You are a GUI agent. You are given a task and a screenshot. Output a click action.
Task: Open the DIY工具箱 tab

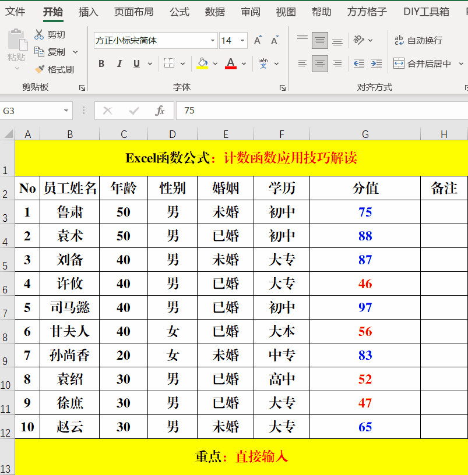(426, 12)
